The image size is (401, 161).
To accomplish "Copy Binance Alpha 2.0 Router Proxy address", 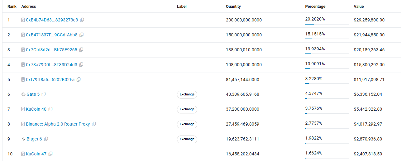I will pos(94,124).
